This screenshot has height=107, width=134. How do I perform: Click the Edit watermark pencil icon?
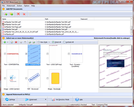[12, 42]
